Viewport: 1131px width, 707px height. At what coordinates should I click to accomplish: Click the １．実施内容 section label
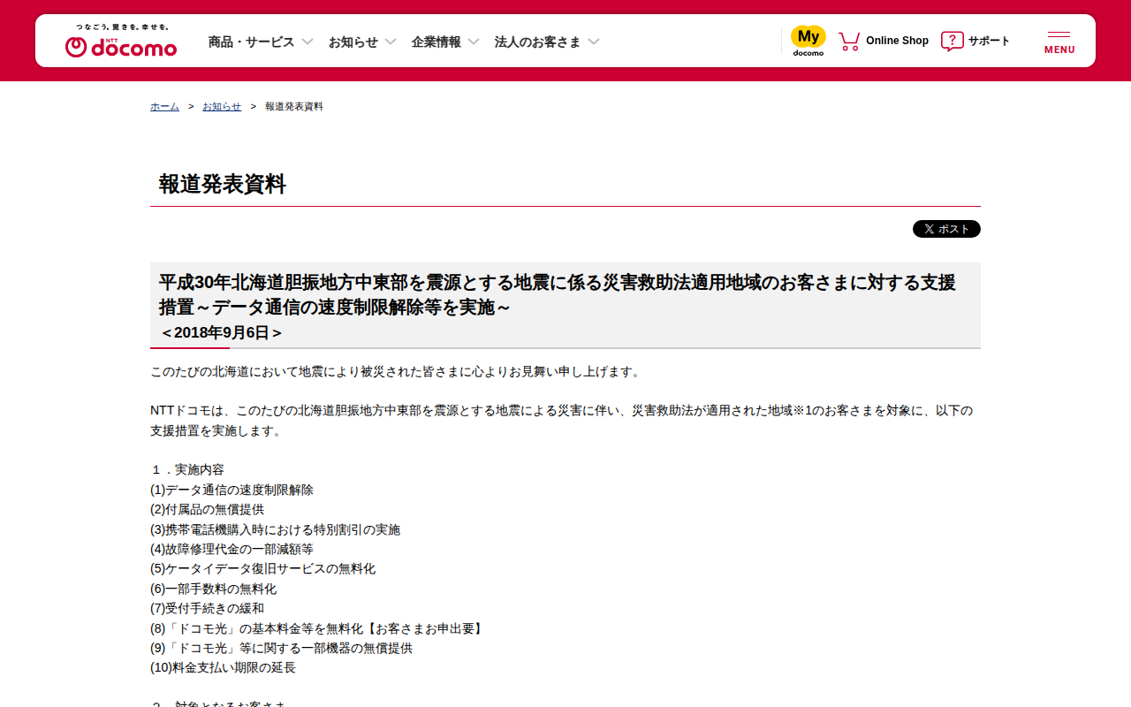[187, 469]
